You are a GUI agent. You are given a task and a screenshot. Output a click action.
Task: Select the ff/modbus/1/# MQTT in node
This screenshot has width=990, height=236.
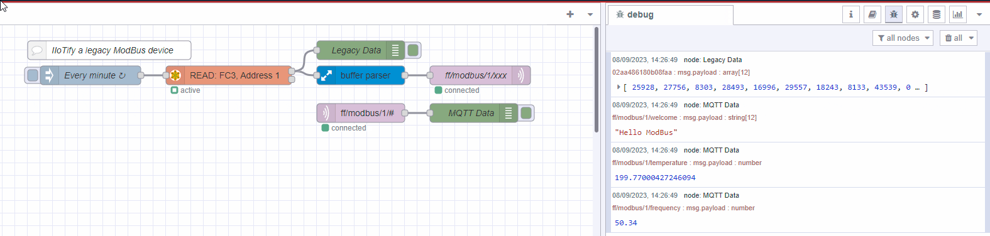click(x=361, y=113)
